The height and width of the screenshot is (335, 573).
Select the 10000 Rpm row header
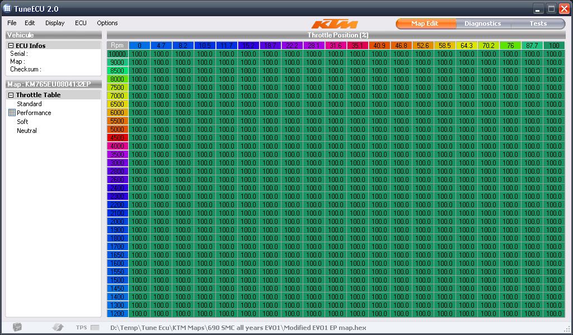pos(118,54)
